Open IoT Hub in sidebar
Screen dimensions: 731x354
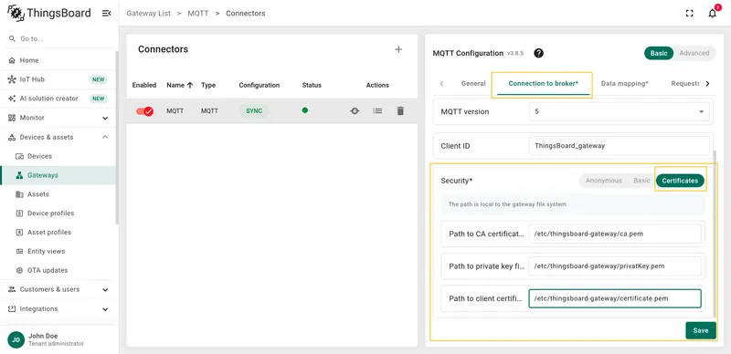[x=58, y=79]
